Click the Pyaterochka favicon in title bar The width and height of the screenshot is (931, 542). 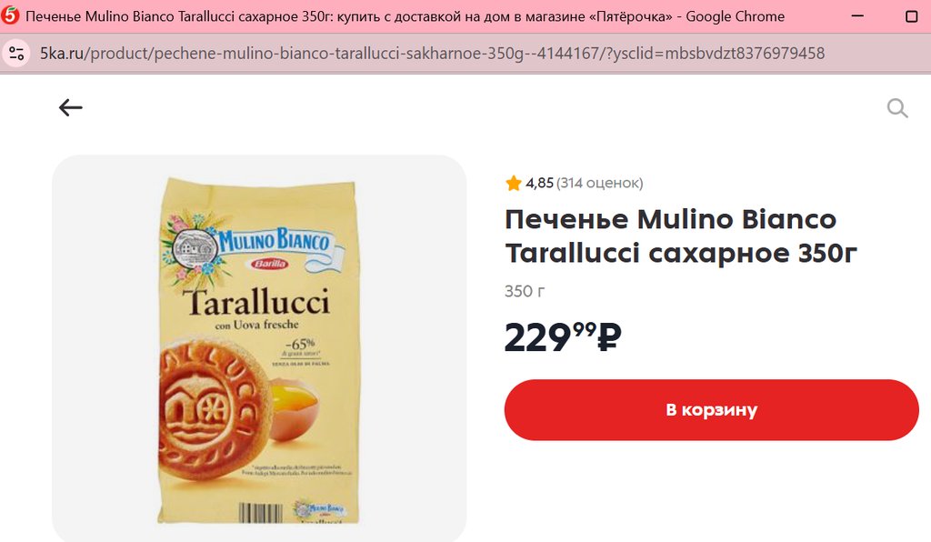10,15
